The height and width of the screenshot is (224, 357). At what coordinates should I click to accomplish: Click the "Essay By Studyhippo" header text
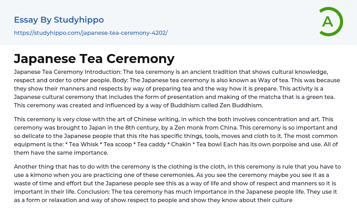59,20
